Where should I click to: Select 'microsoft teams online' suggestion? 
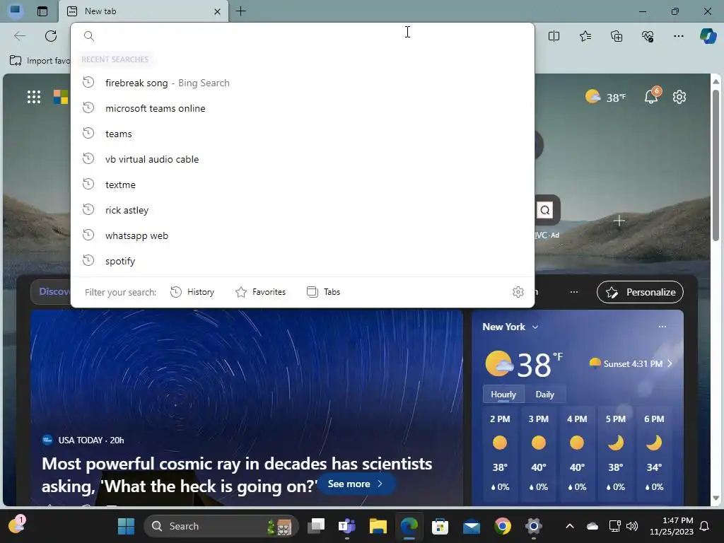[x=303, y=108]
